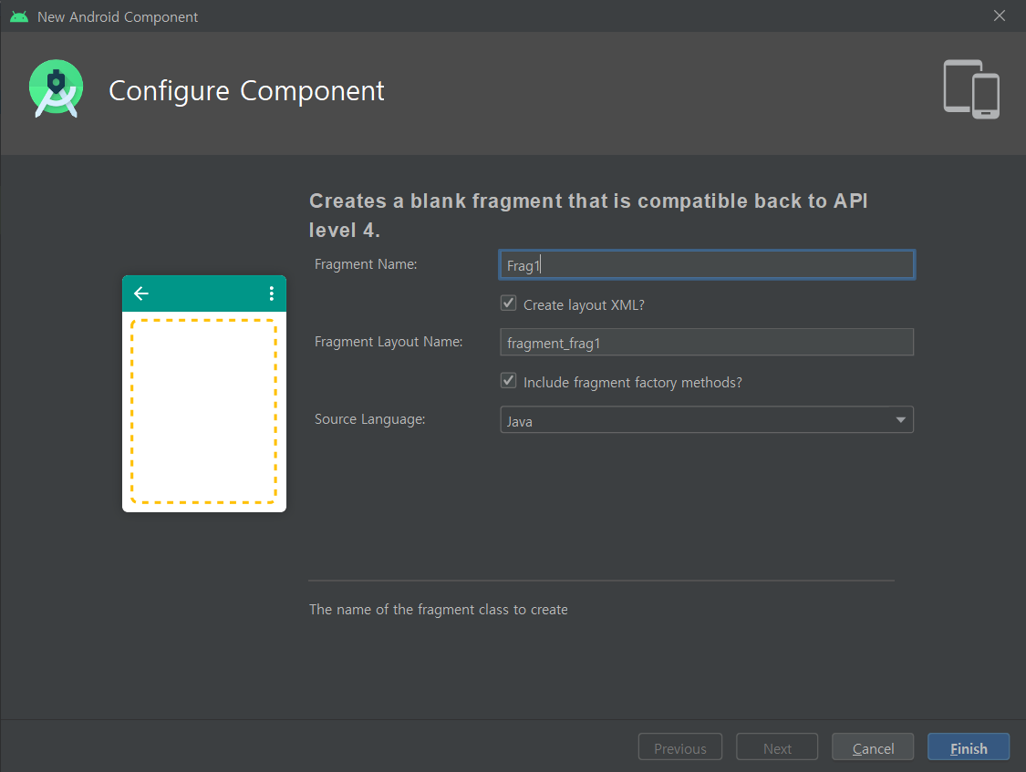This screenshot has width=1026, height=772.
Task: Click the Fragment Name label
Action: (366, 264)
